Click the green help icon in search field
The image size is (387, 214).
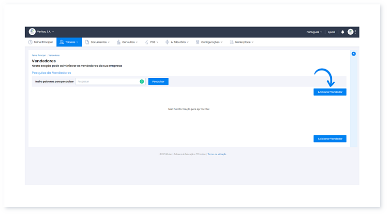point(142,82)
